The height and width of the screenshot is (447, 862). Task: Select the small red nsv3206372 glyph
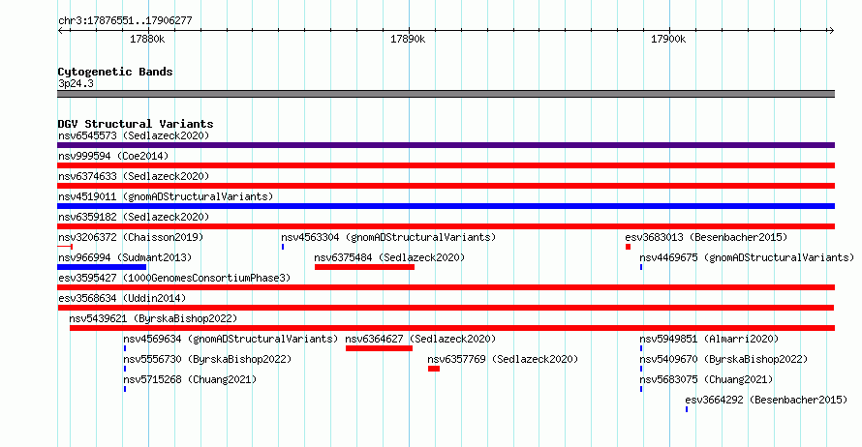[x=65, y=247]
